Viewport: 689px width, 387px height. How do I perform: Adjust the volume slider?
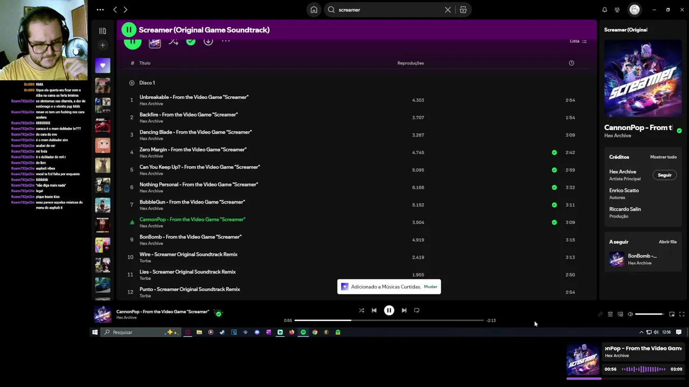[x=650, y=314]
